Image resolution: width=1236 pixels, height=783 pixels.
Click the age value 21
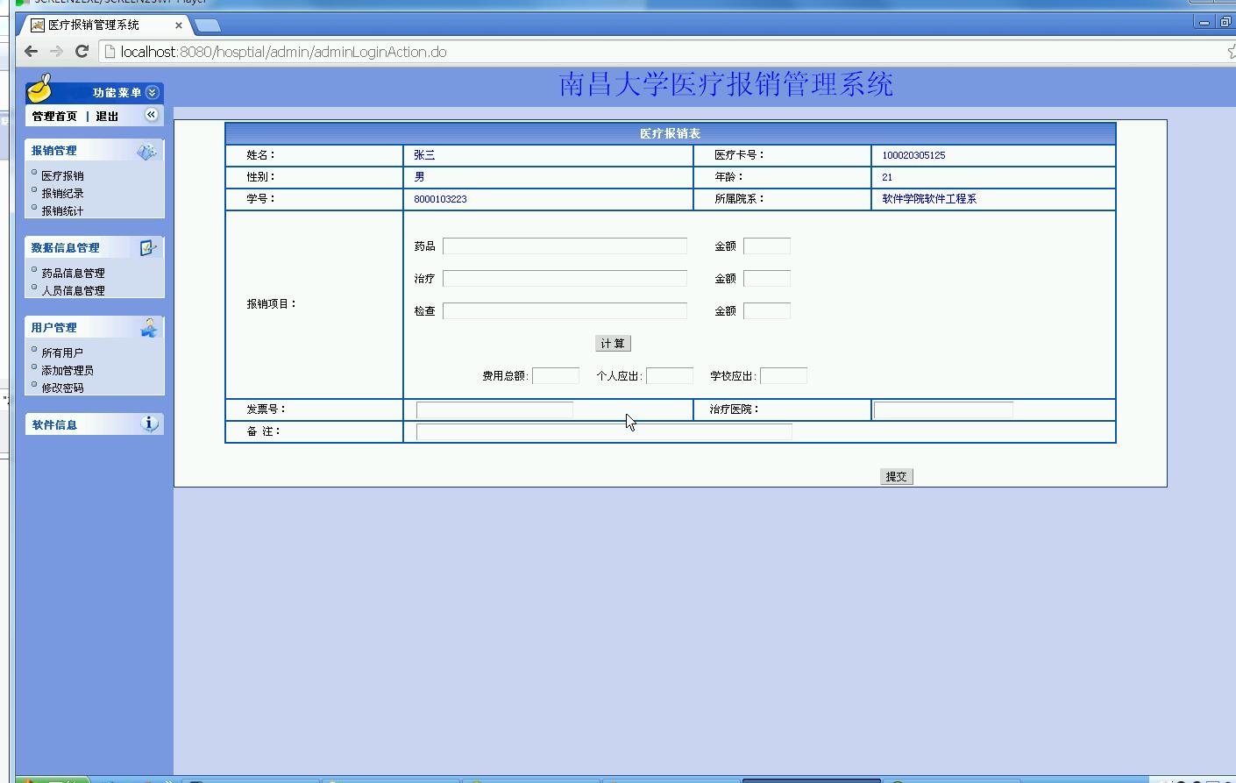887,177
